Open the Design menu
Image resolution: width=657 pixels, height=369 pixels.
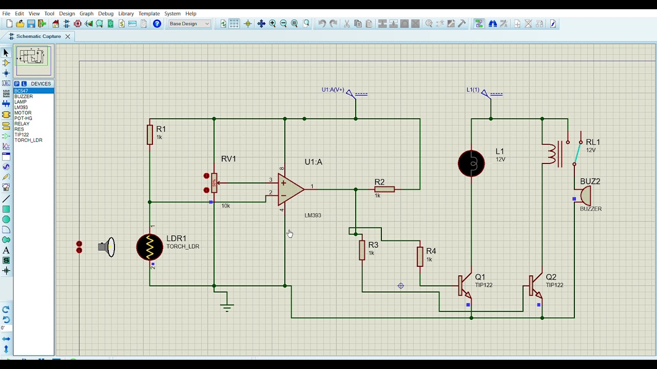tap(67, 14)
